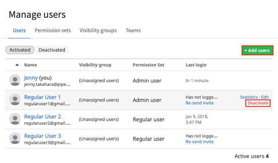Click the Active users 4 count
Image resolution: width=278 pixels, height=163 pixels.
tap(252, 156)
